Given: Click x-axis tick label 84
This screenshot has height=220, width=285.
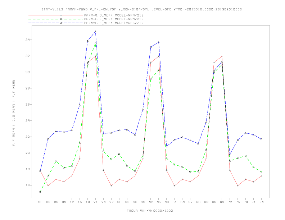Looking at the screenshot, I should click(261, 202).
